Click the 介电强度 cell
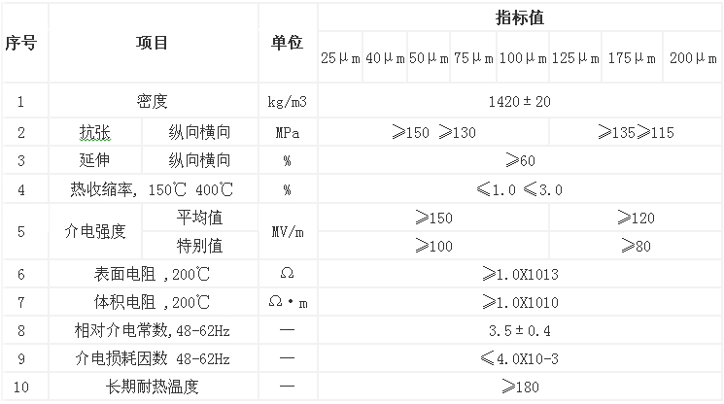 pyautogui.click(x=94, y=231)
